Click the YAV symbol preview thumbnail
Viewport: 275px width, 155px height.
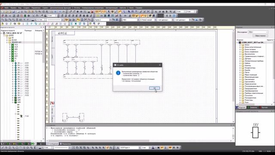(255, 130)
